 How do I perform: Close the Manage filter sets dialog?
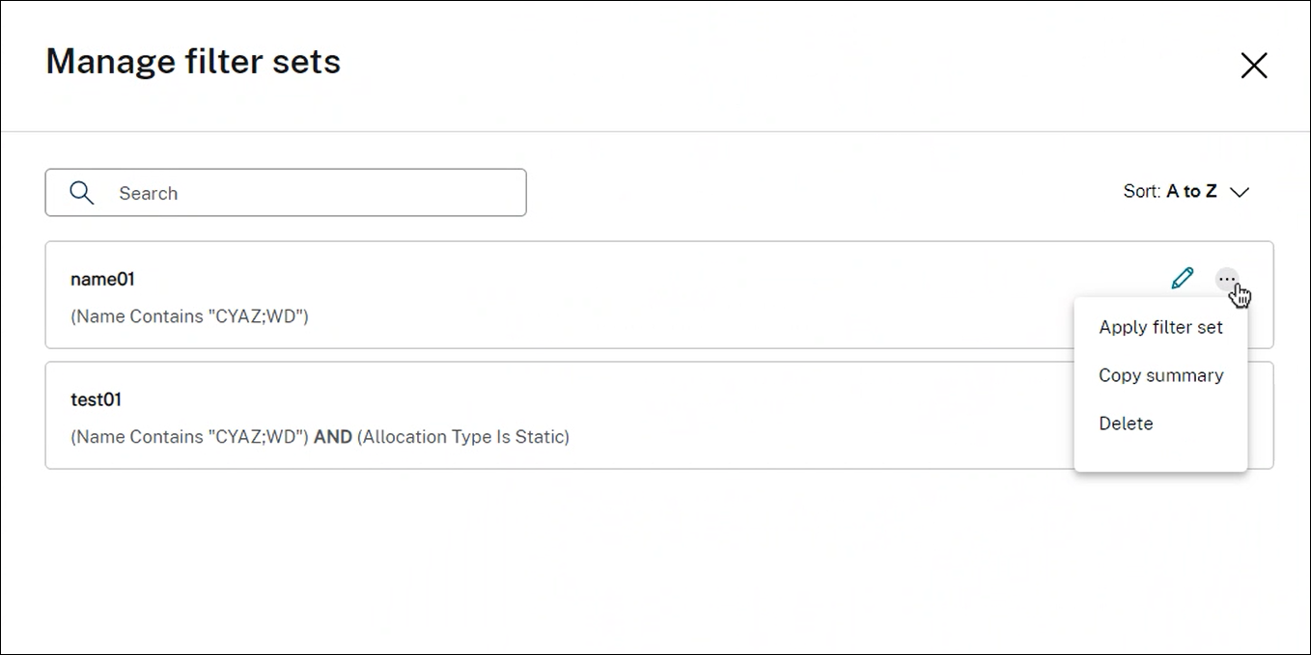(1253, 66)
